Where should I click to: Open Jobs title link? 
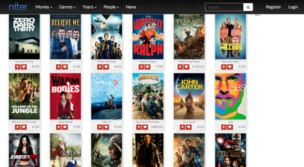point(230,122)
